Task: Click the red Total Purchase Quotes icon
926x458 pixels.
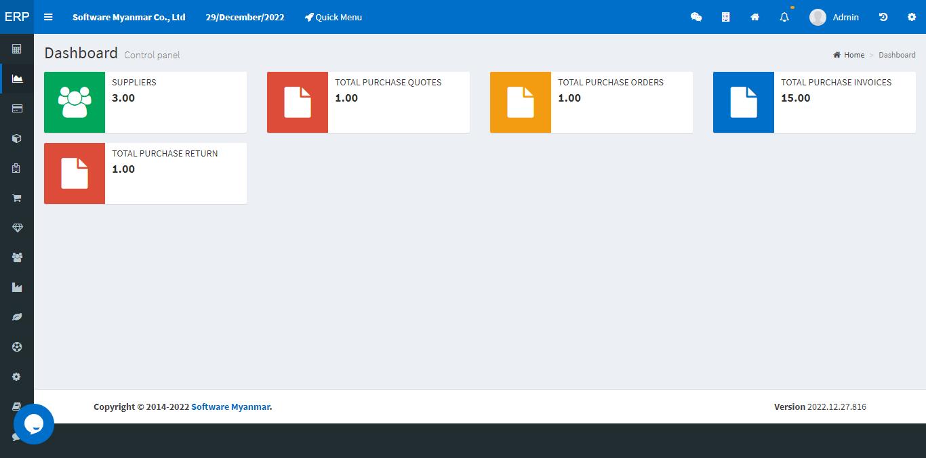Action: (x=298, y=102)
